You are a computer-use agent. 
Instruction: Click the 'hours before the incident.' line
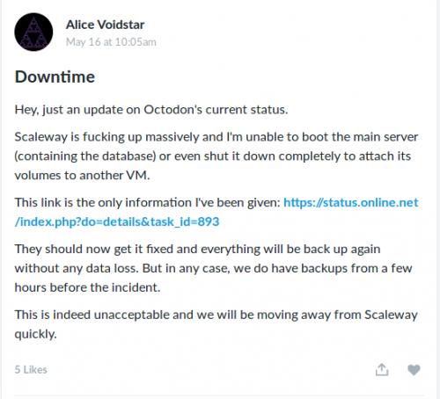coord(87,287)
